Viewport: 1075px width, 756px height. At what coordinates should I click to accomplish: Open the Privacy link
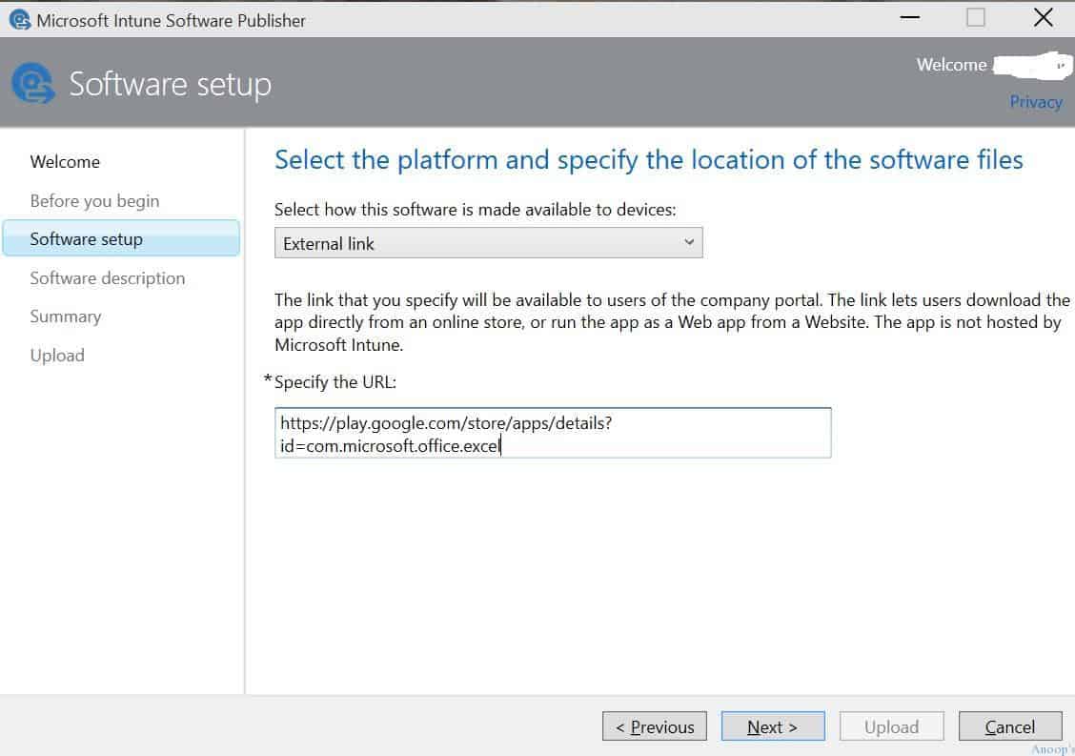point(1035,102)
